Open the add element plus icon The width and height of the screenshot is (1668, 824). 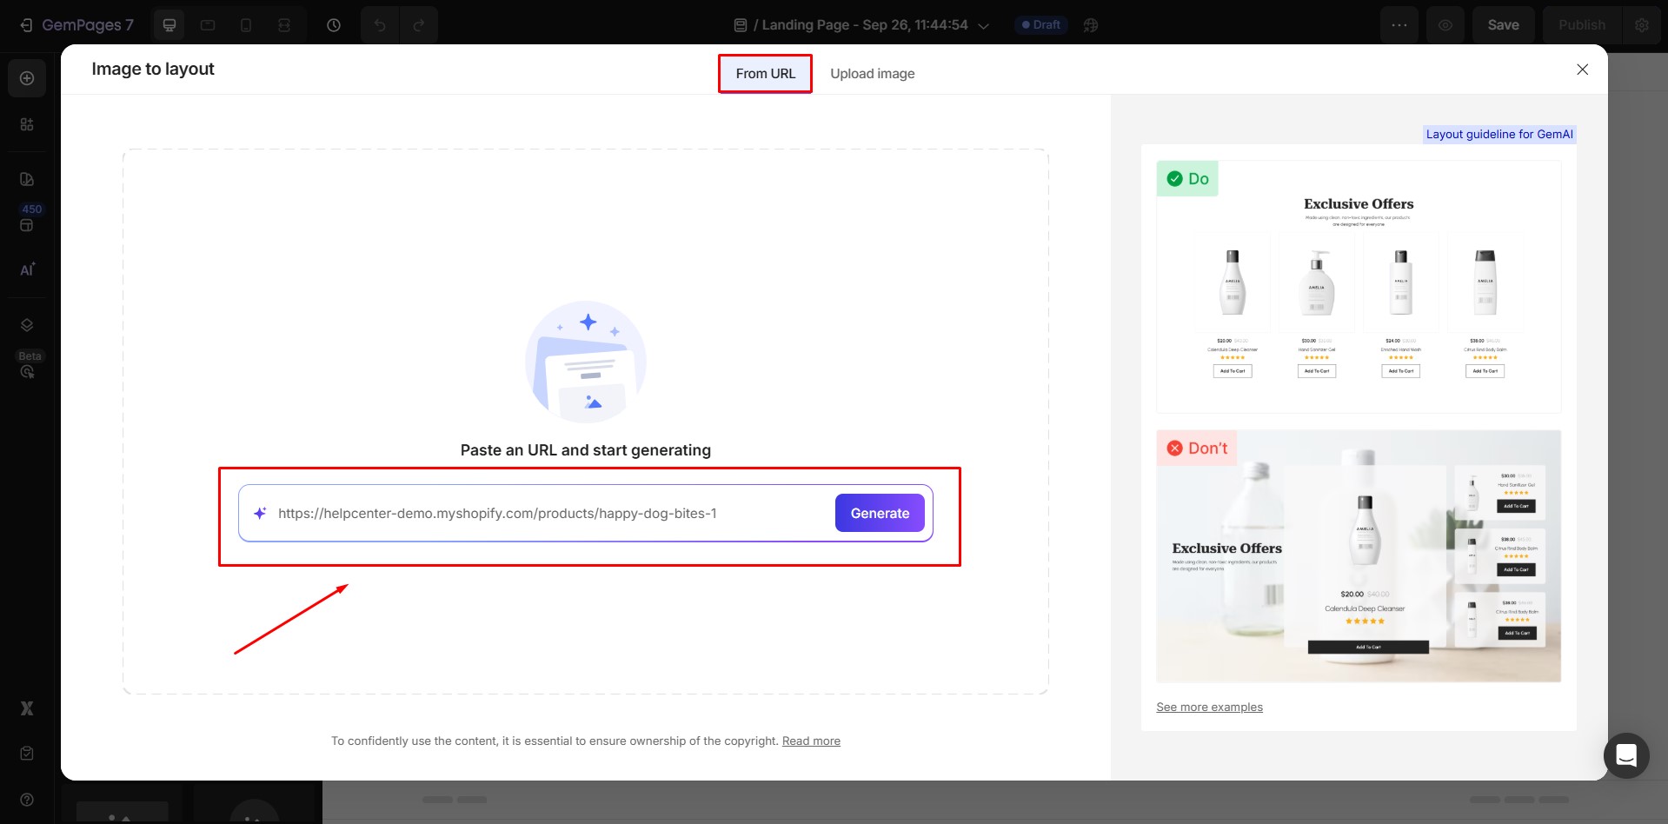pos(27,78)
